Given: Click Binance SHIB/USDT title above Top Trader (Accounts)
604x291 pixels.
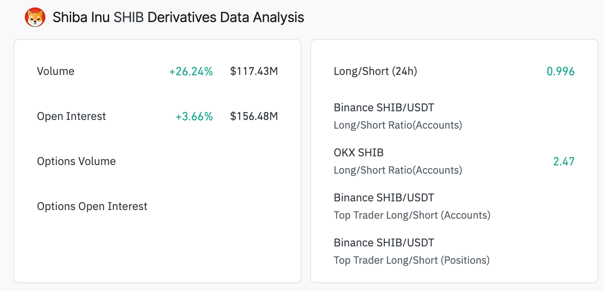Looking at the screenshot, I should pos(383,198).
